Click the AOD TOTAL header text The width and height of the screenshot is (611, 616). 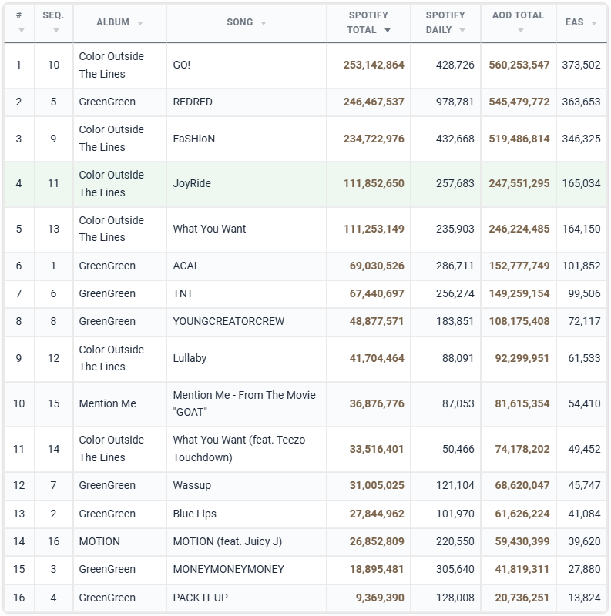tap(518, 15)
